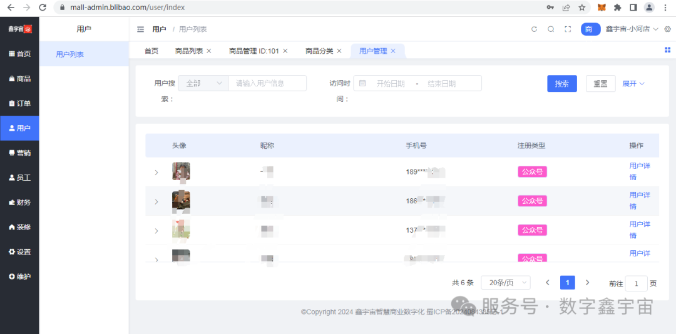Click avatar thumbnail in 186 row
The image size is (676, 334).
pyautogui.click(x=181, y=201)
